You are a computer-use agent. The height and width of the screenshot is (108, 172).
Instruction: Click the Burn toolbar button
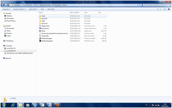43,9
